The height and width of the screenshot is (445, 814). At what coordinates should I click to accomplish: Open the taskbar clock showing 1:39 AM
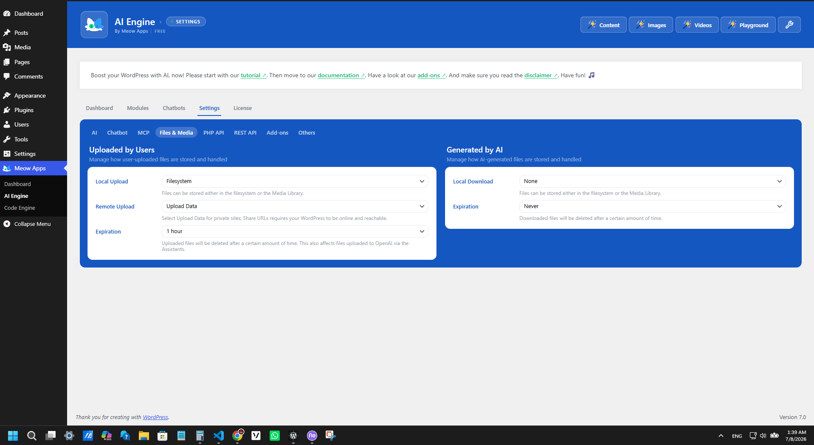coord(796,436)
